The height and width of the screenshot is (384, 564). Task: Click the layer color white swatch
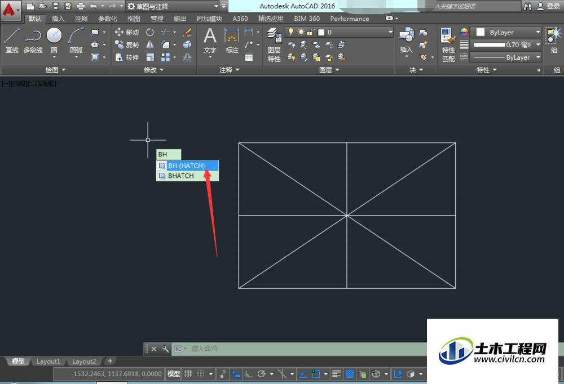tap(321, 32)
